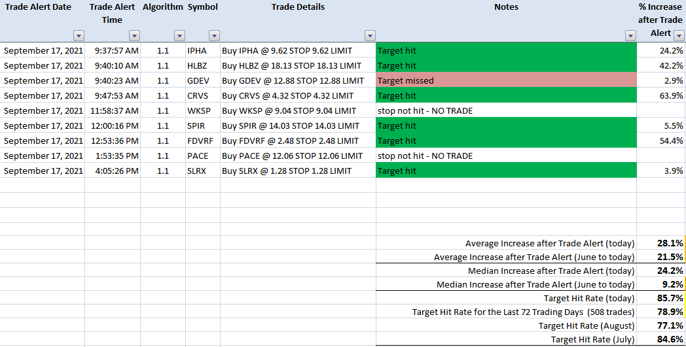The height and width of the screenshot is (347, 686).
Task: Click the 9:37:57 AM time cell
Action: tap(113, 51)
